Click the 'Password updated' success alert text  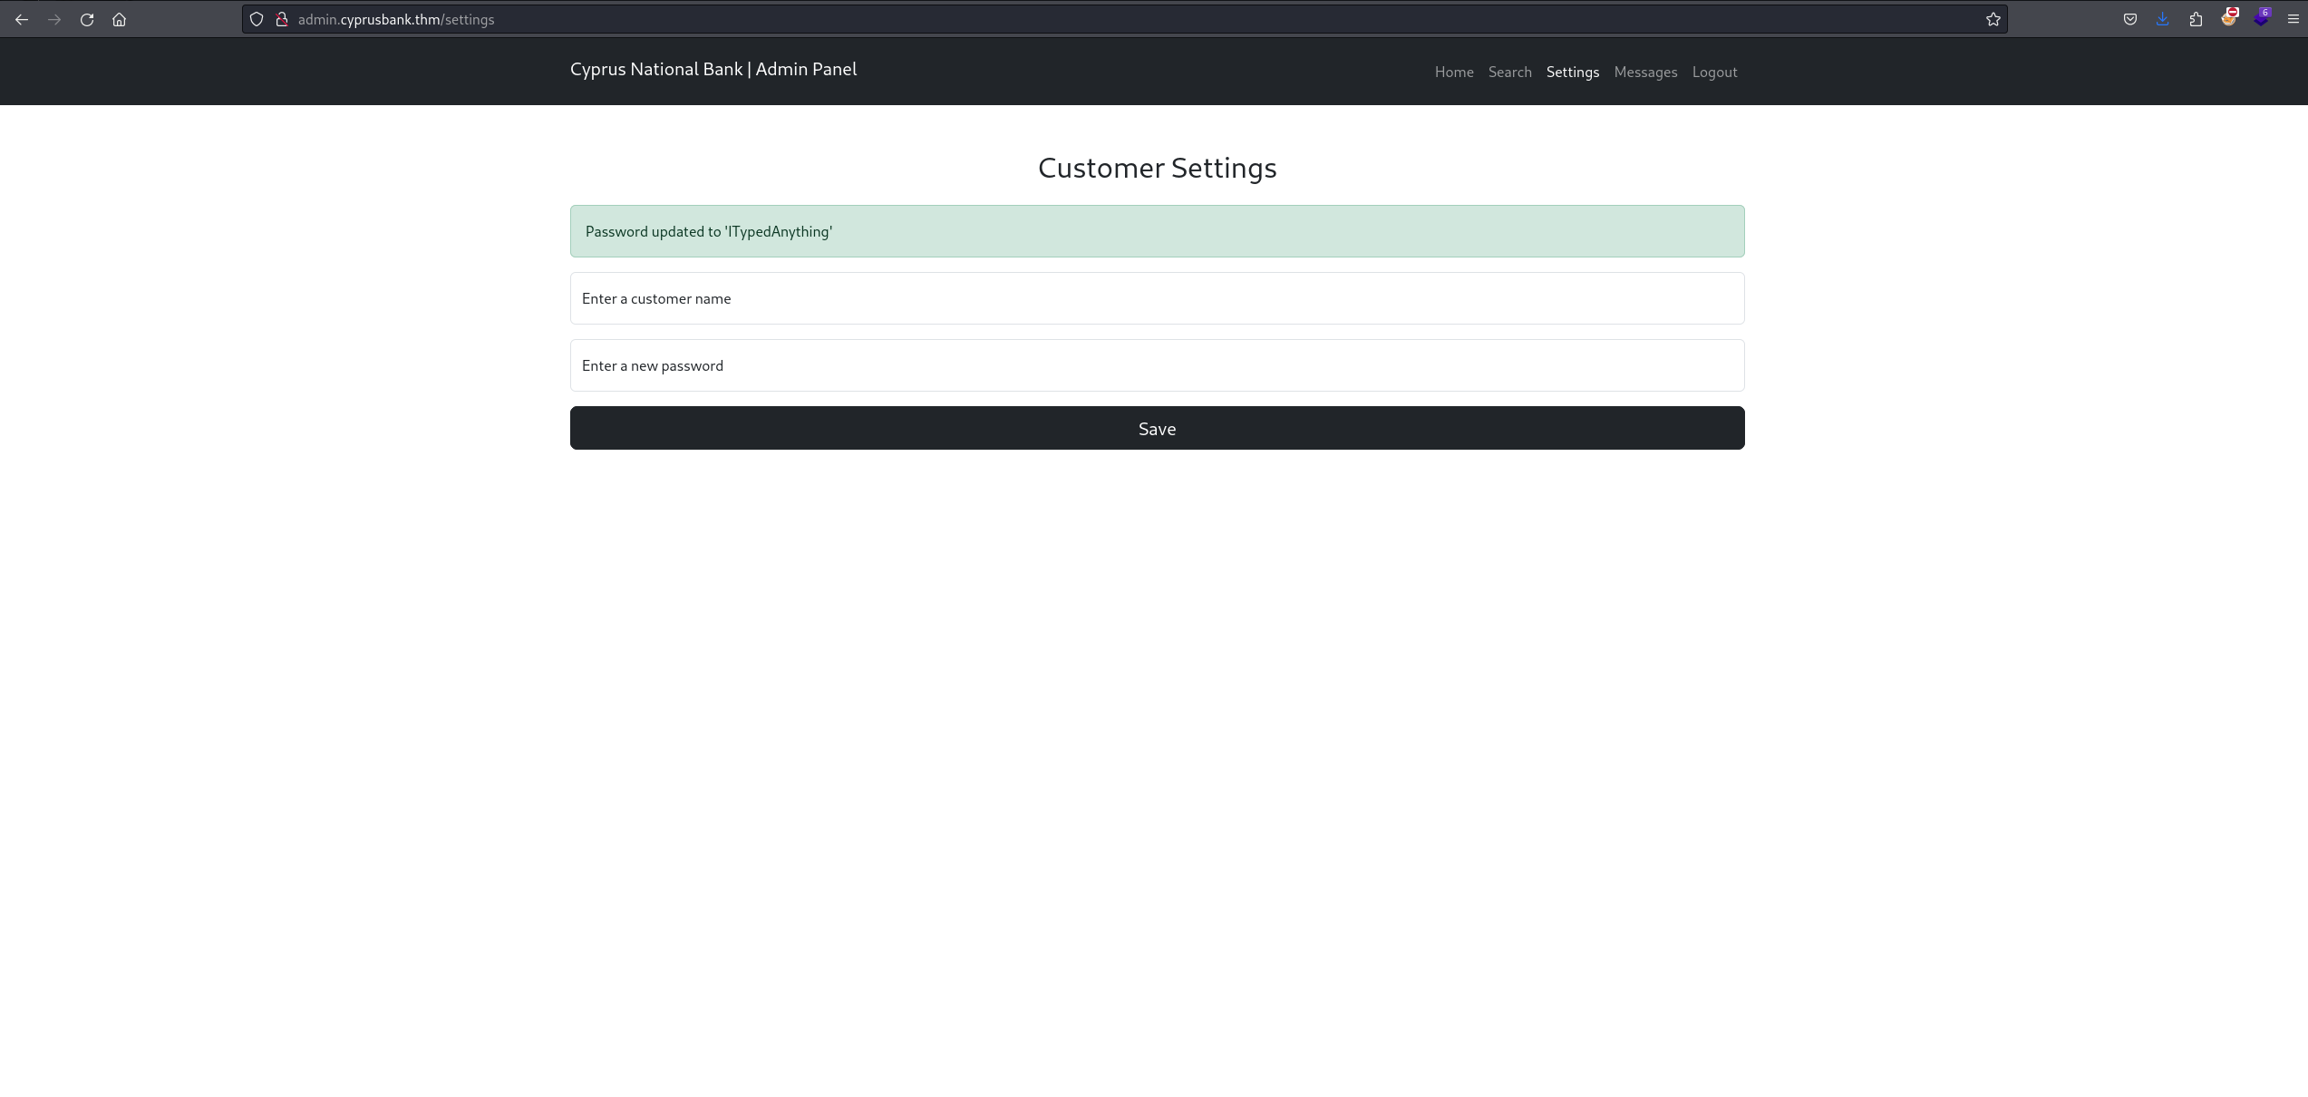(x=709, y=231)
